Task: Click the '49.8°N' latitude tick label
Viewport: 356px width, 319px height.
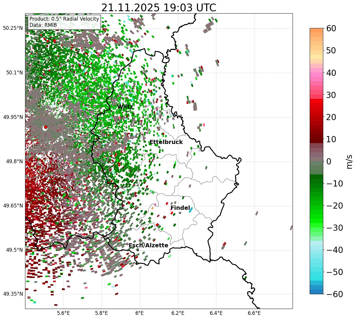Action: point(14,161)
